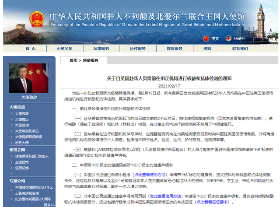This screenshot has height=207, width=280.
Task: Click the 大使信息 sidebar section heading
Action: tap(17, 107)
